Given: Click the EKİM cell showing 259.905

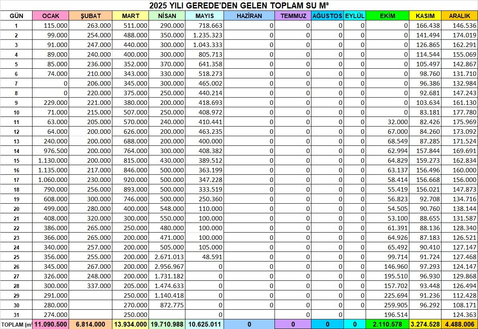Looking at the screenshot, I should tap(387, 305).
